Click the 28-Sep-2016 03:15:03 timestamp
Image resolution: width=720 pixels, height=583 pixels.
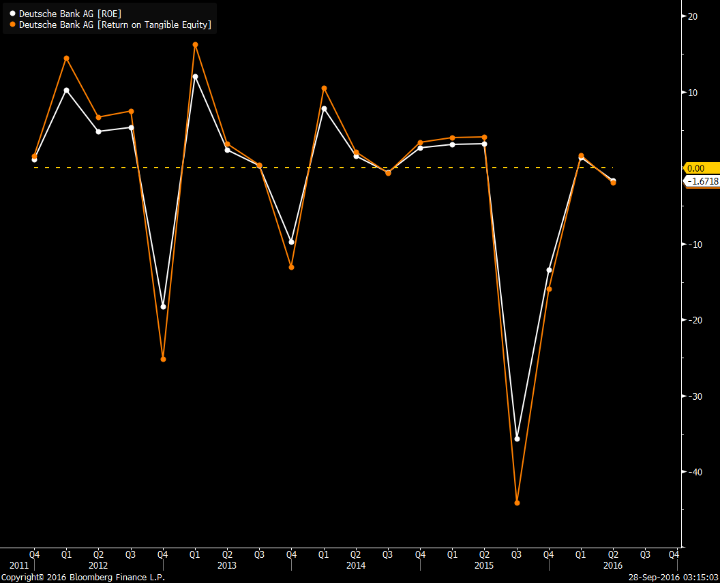673,578
